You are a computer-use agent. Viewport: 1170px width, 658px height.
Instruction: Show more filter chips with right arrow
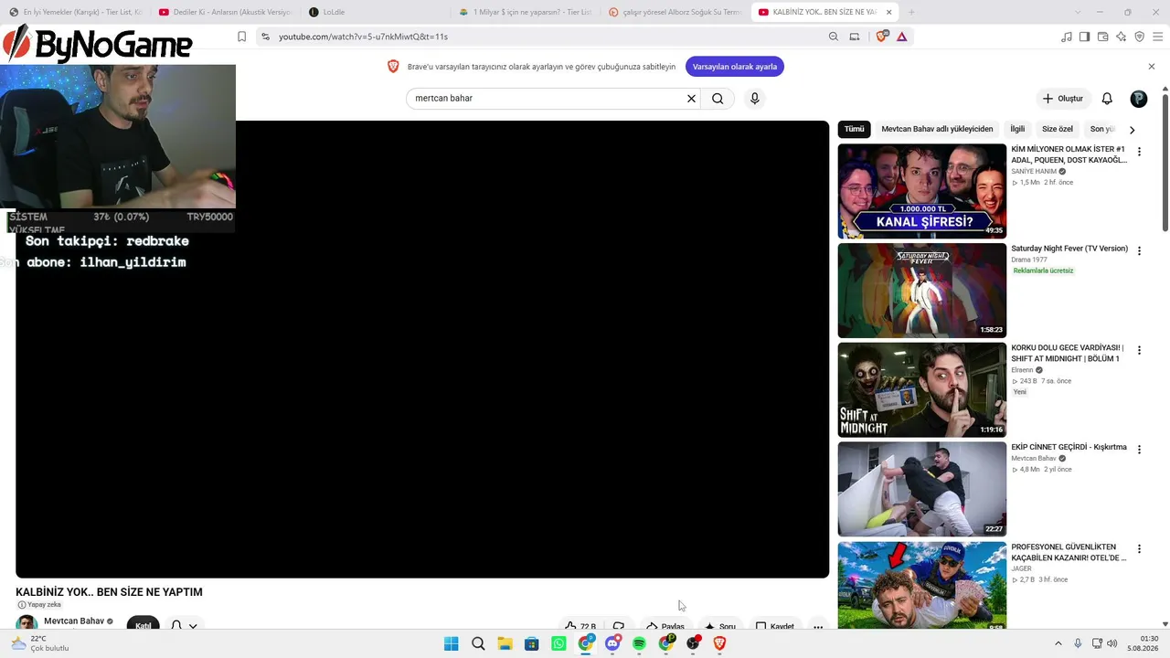tap(1132, 130)
